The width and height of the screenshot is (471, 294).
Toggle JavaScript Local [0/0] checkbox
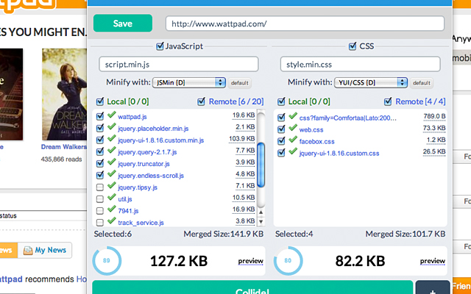tap(100, 101)
